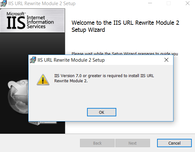Click the dialog title "IIS URL Rewrite Module 2 Setup"
This screenshot has width=195, height=152.
(x=71, y=60)
